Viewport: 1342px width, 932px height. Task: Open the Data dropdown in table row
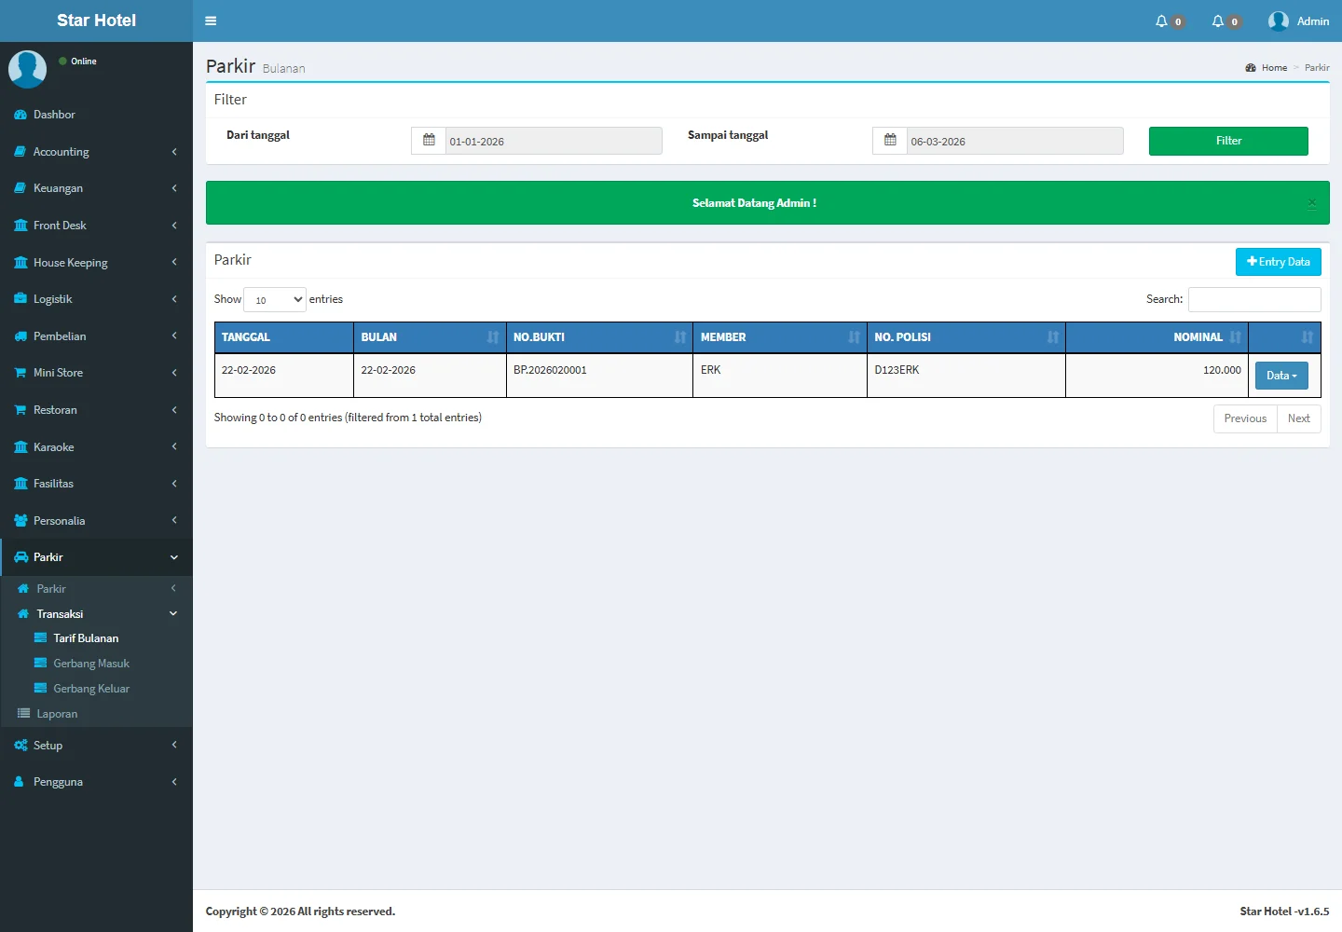coord(1280,376)
